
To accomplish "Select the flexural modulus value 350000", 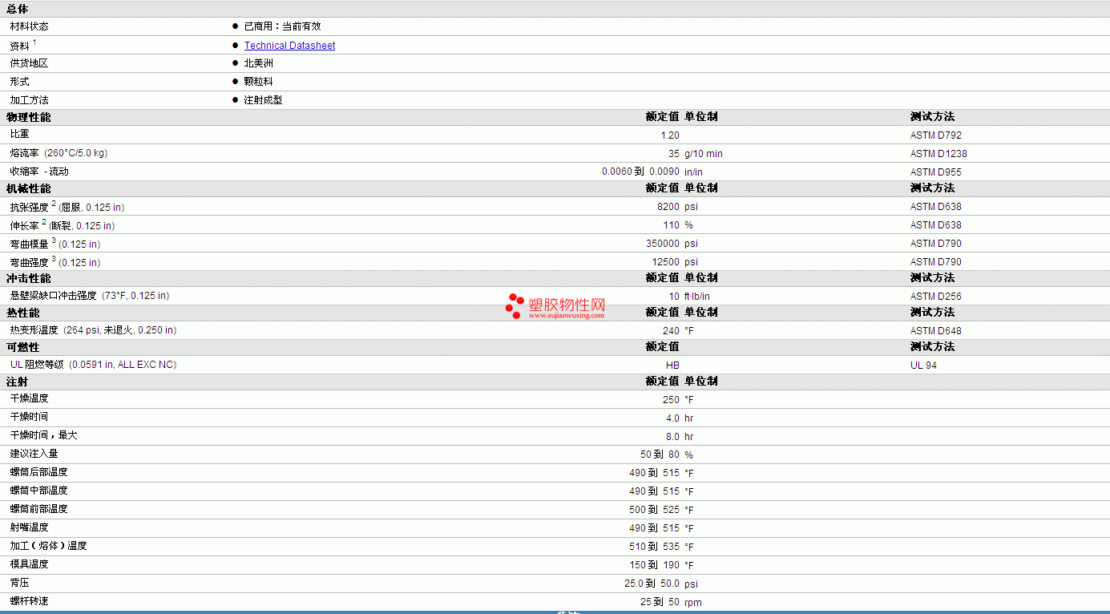I will click(x=663, y=244).
